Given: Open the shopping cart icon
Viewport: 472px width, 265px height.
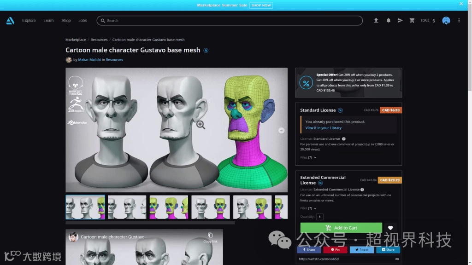Looking at the screenshot, I should [x=412, y=20].
